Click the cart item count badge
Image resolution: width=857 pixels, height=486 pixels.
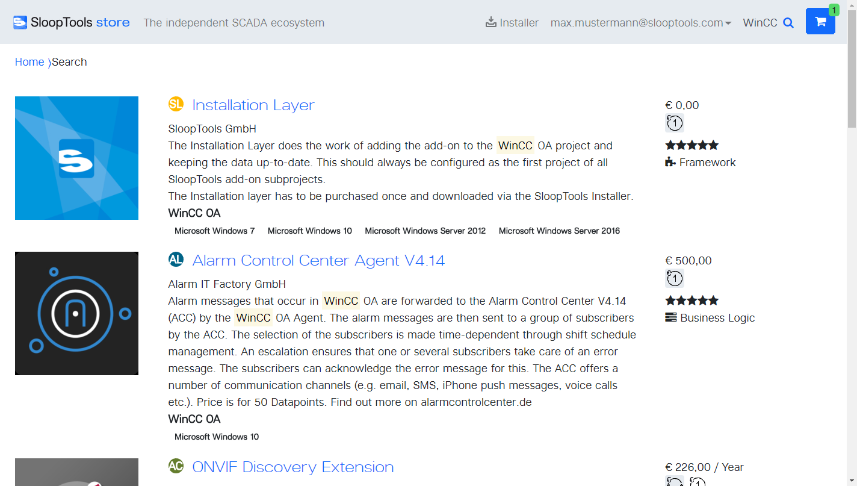(x=834, y=10)
